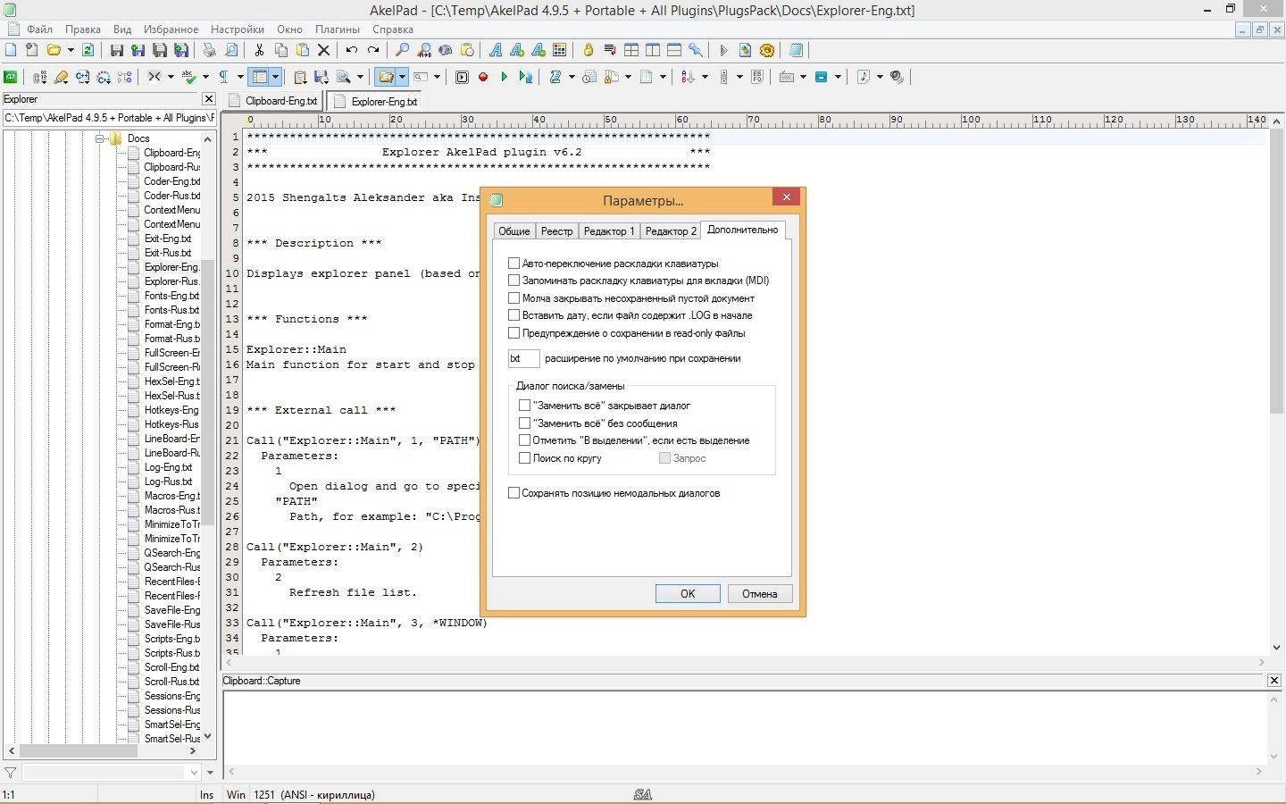
Task: Expand the A-B sort dropdown arrow
Action: click(x=705, y=77)
